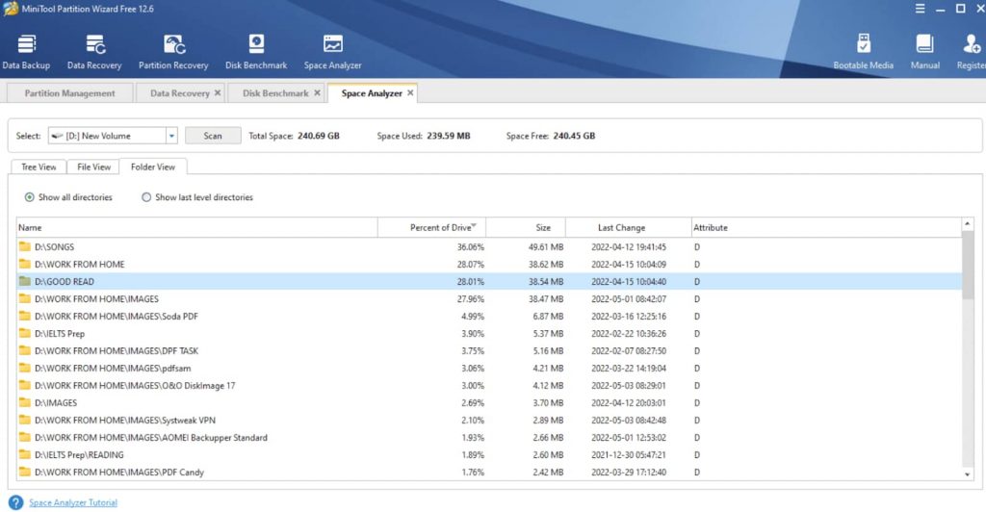
Task: Click the blue help question mark icon
Action: [15, 502]
